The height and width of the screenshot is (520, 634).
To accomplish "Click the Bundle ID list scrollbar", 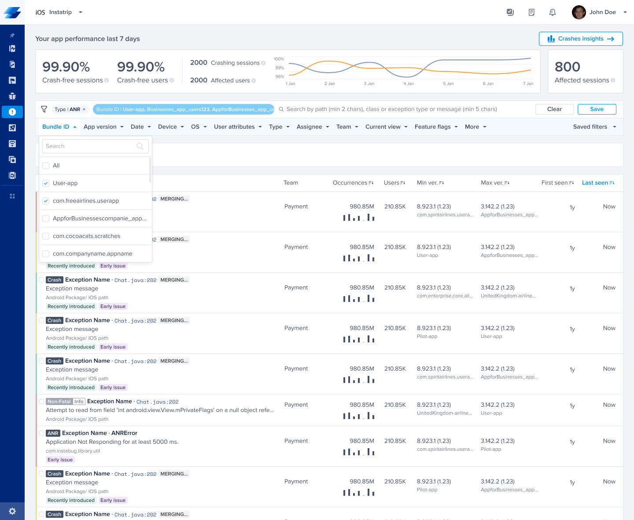I will click(150, 170).
